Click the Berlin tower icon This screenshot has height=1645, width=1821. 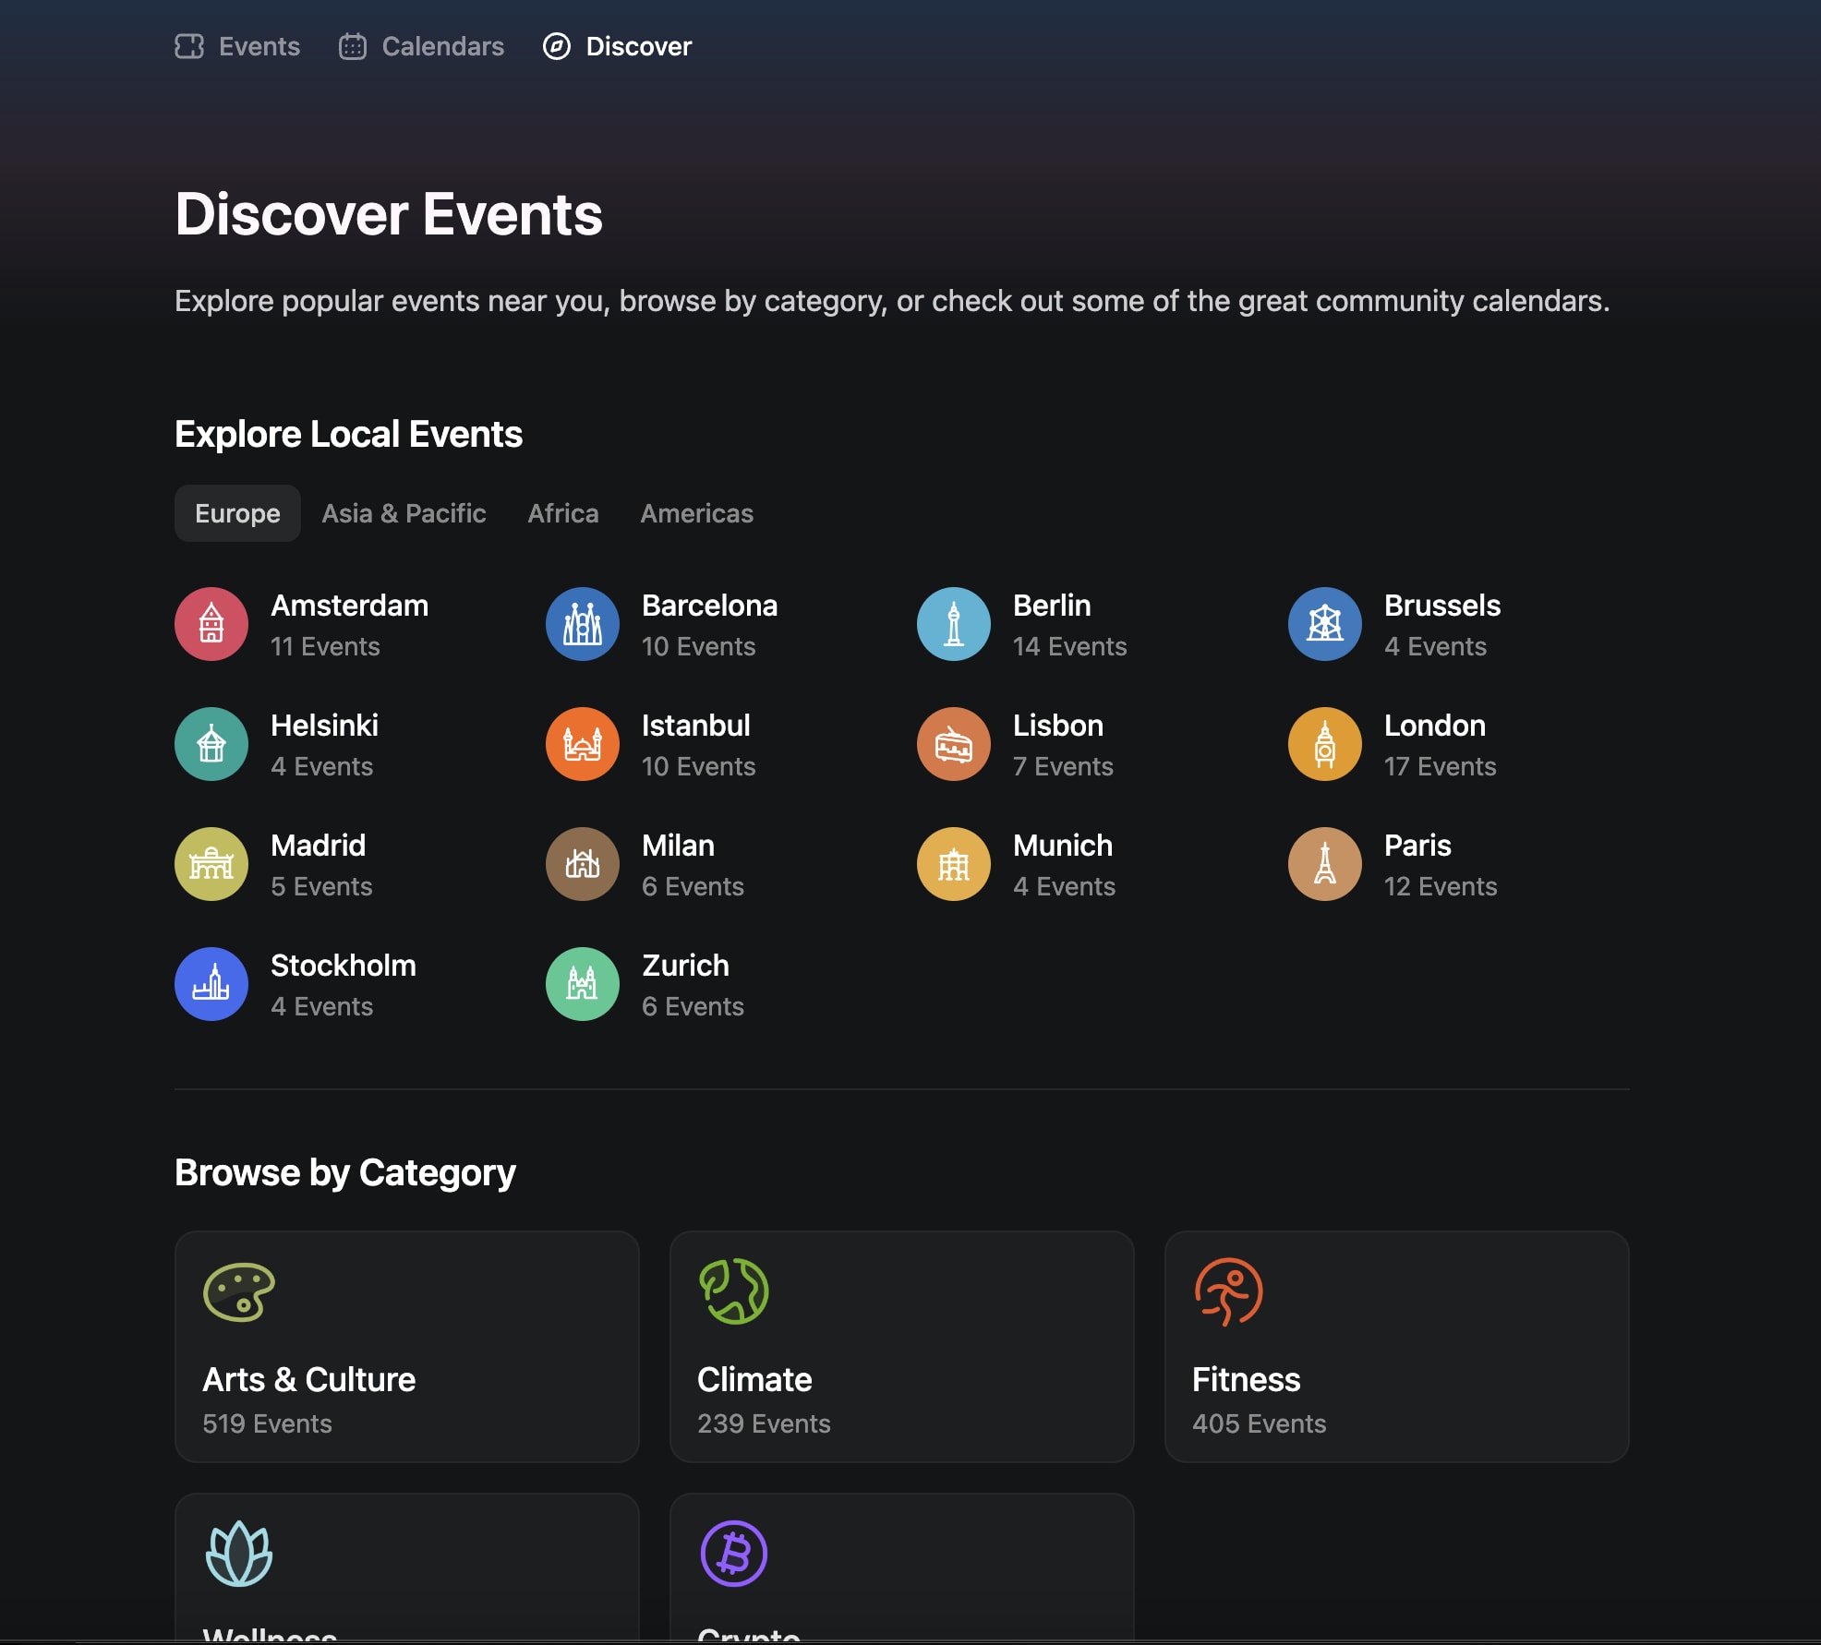click(954, 624)
